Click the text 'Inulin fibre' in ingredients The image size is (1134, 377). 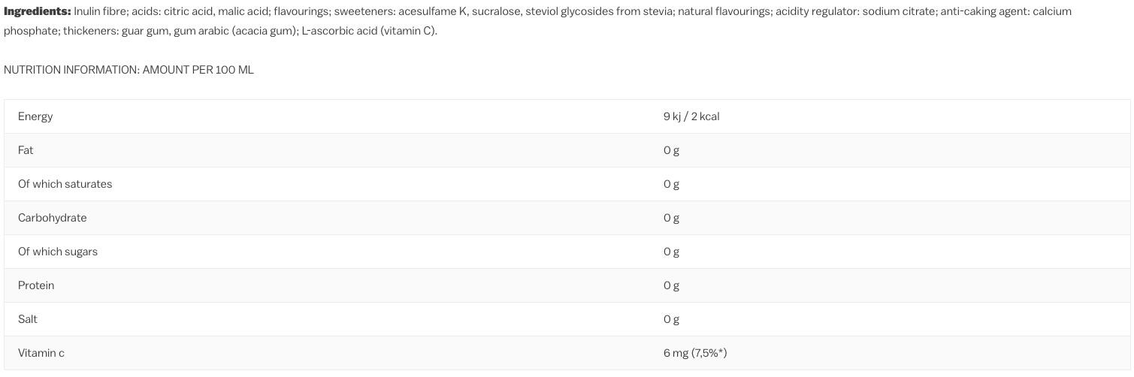point(100,11)
